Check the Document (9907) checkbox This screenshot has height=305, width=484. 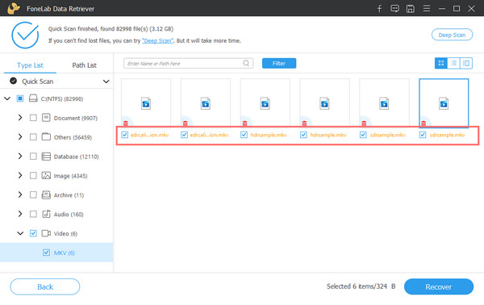[33, 118]
